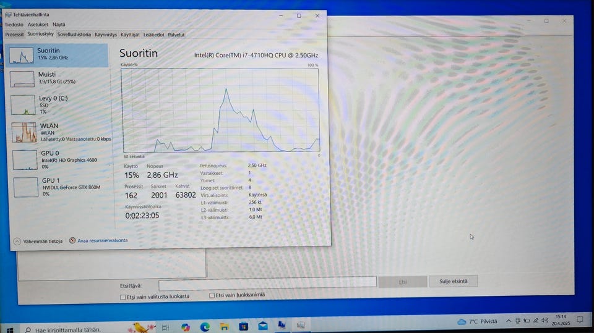Viewport: 594px width, 333px height.
Task: Switch to the Prosessit tab
Action: tap(14, 35)
